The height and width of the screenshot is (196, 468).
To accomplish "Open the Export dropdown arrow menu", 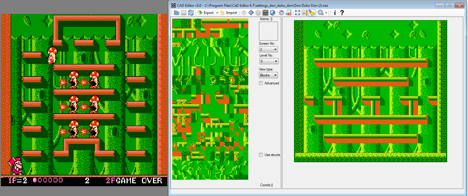I will [x=217, y=13].
